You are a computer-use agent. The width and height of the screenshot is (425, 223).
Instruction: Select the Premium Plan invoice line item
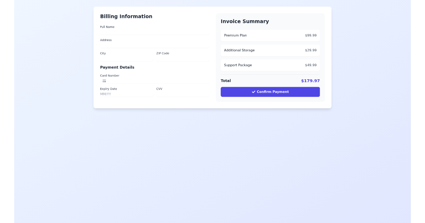[270, 35]
